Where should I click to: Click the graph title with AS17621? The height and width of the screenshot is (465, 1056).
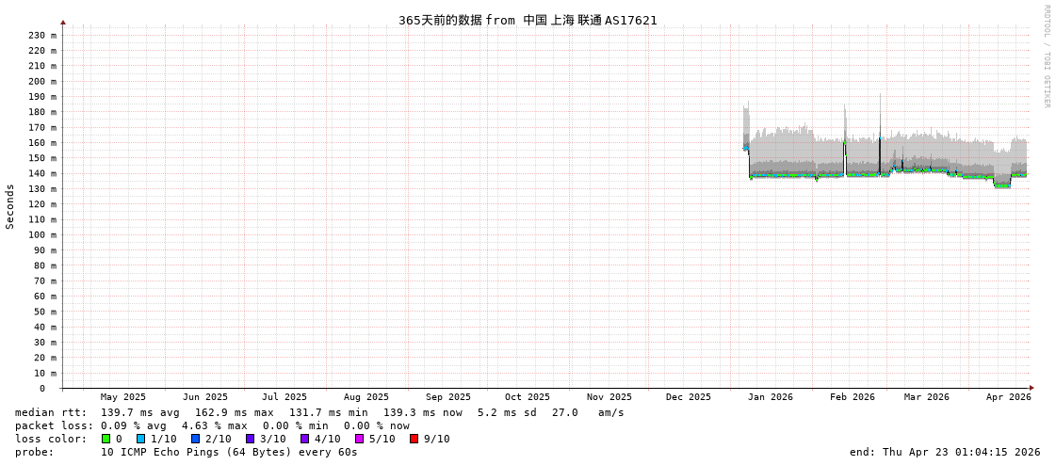528,20
